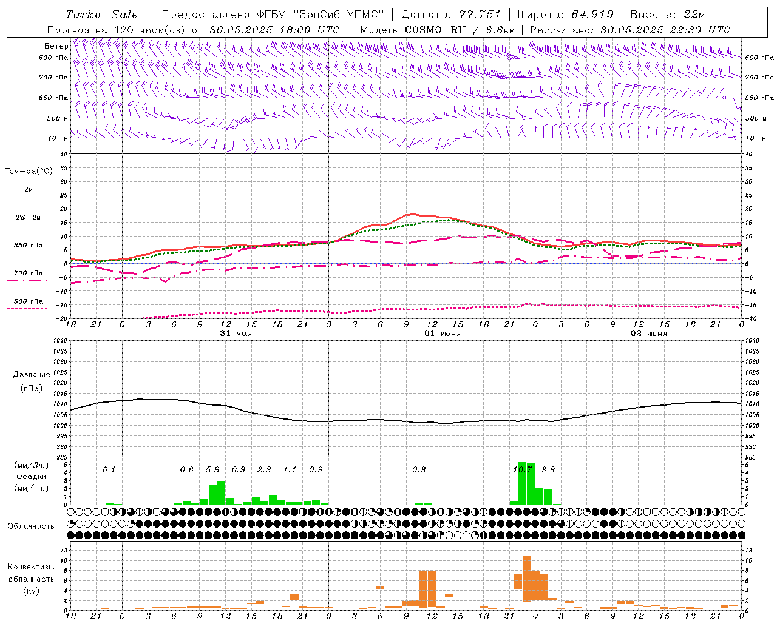Click the "Ветер" wind panel label

(56, 46)
